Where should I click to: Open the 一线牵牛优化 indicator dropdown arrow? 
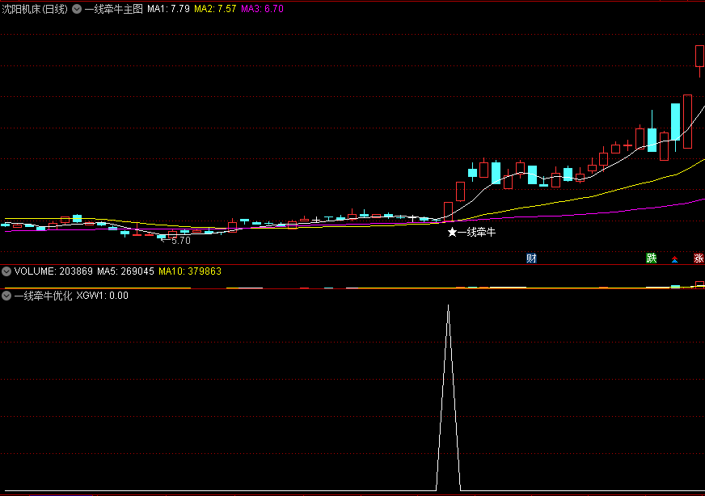pyautogui.click(x=6, y=296)
